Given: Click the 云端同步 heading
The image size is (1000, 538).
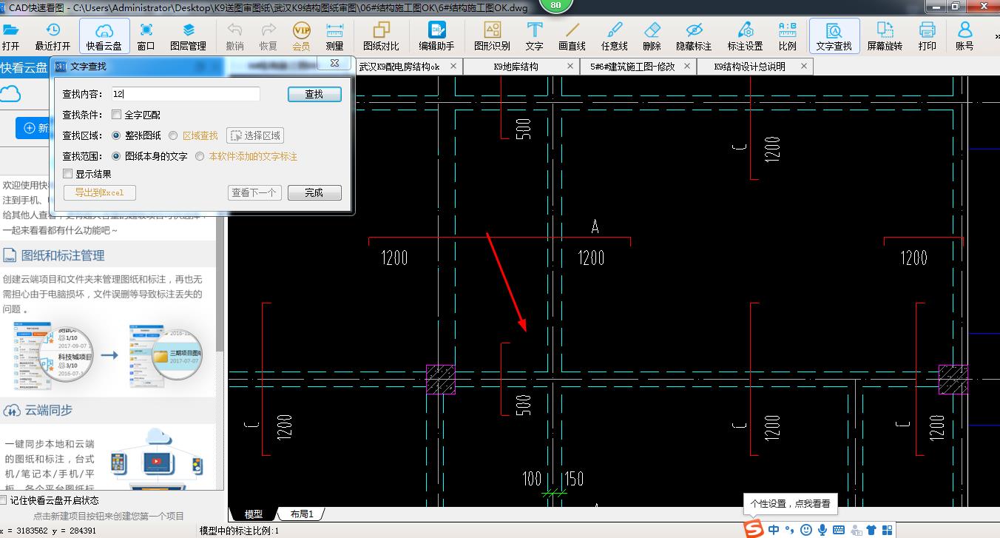Looking at the screenshot, I should click(49, 410).
